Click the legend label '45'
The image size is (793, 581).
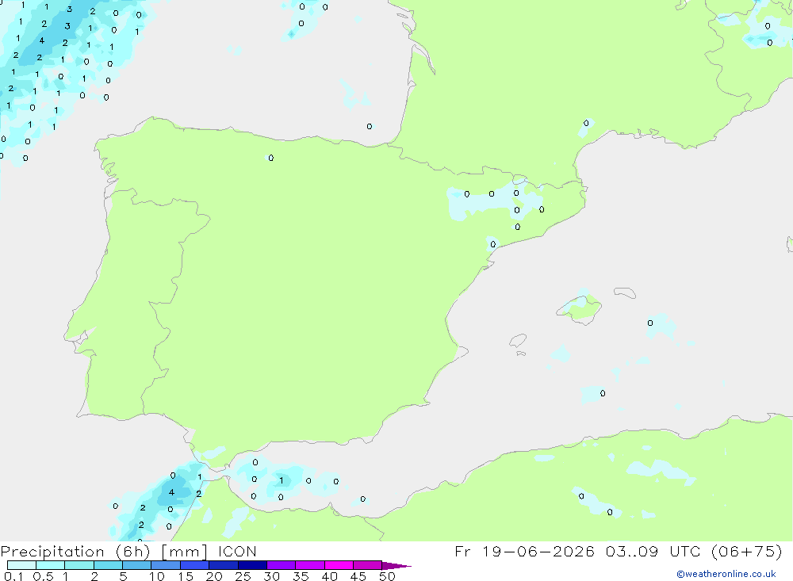coord(358,576)
